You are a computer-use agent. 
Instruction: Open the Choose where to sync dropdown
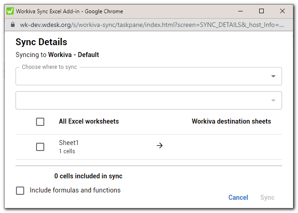point(149,76)
